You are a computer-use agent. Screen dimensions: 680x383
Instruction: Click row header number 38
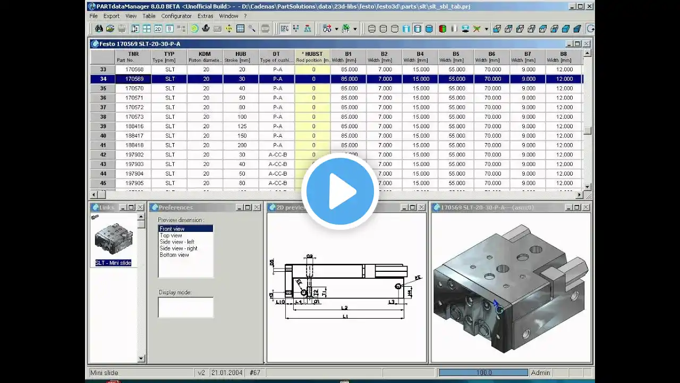pos(103,117)
